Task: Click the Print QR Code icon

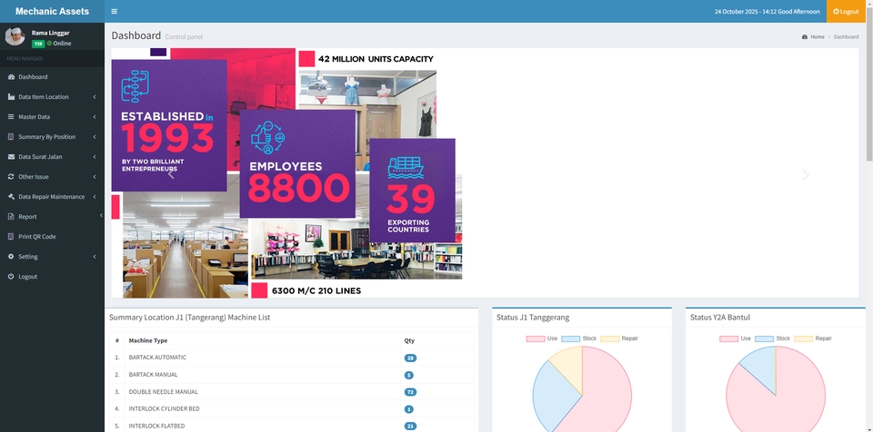Action: point(11,237)
